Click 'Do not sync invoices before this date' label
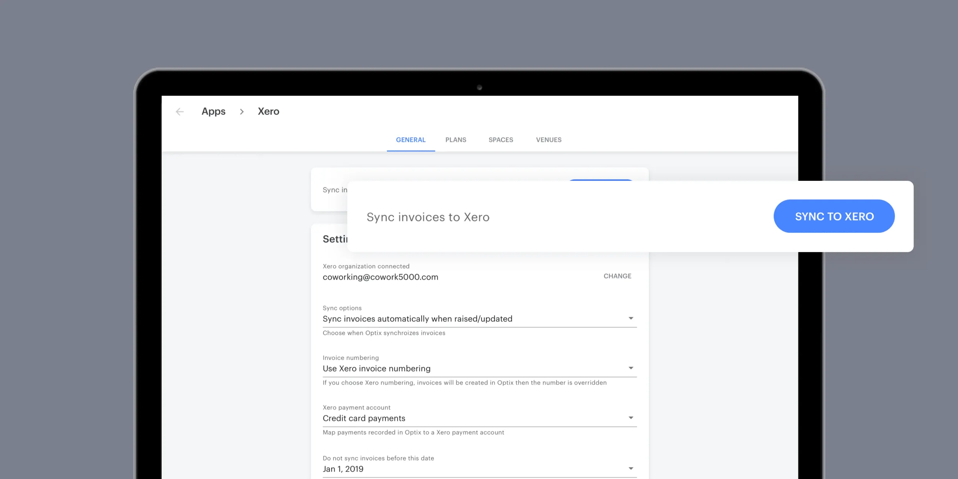958x479 pixels. coord(378,458)
